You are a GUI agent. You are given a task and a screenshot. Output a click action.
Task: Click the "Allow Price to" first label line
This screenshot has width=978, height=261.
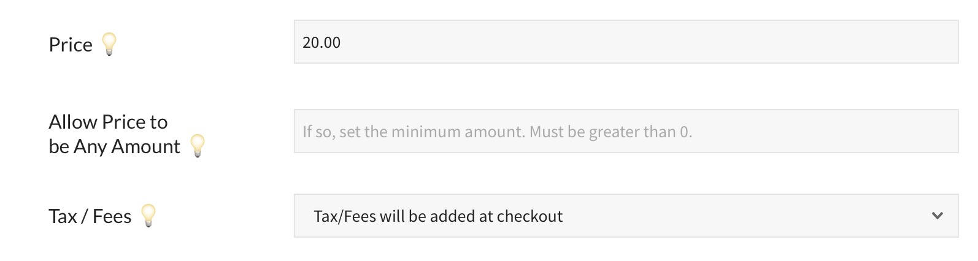(x=108, y=122)
